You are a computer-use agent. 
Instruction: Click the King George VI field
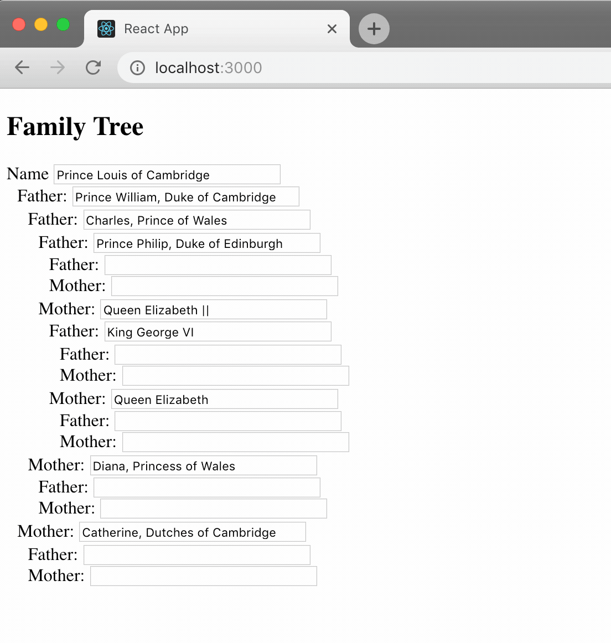217,331
